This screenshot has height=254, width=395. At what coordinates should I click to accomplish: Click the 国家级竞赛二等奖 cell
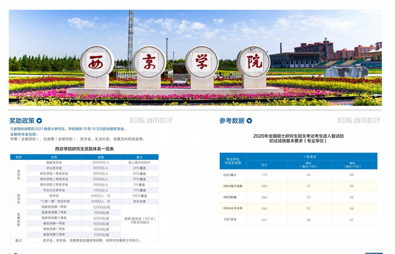(54, 212)
